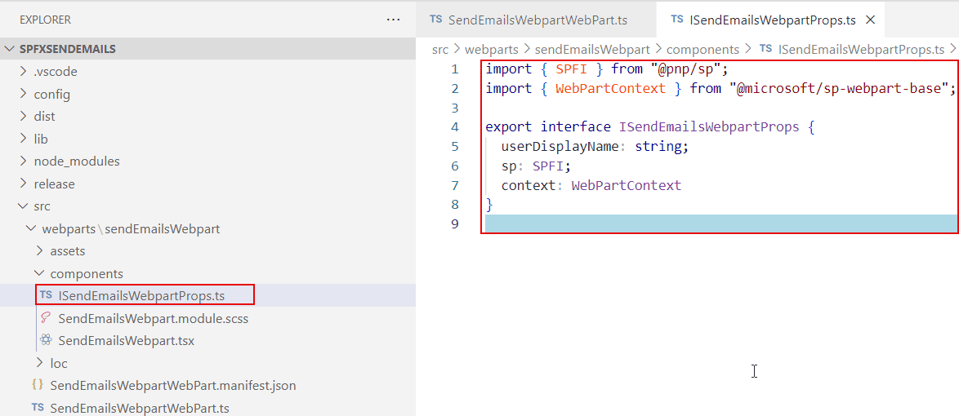
Task: Select the dist folder name
Action: pos(45,116)
